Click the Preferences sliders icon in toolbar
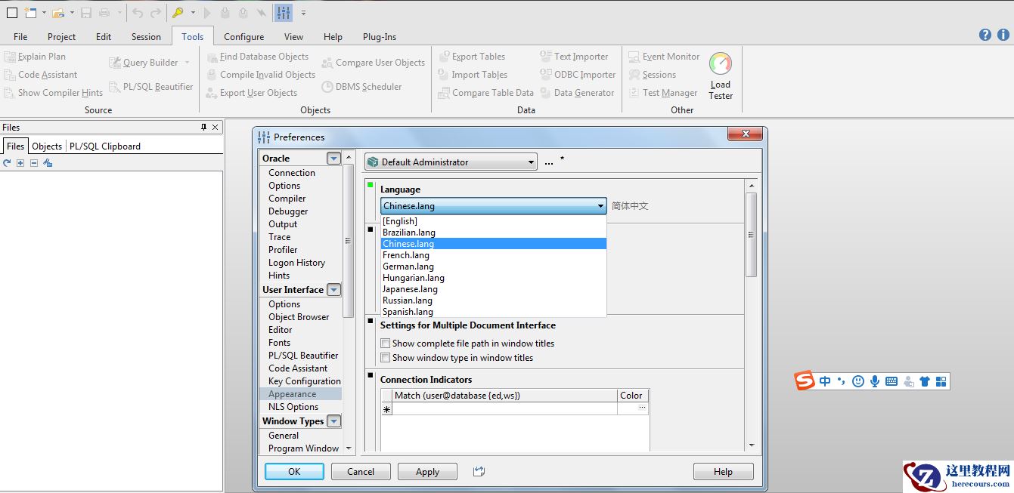 [283, 13]
